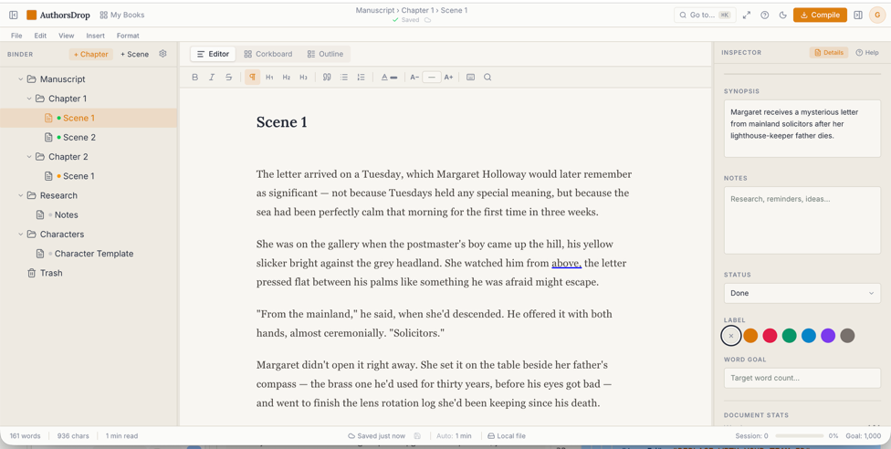Screen dimensions: 891x449
Task: Toggle italic formatting
Action: pyautogui.click(x=212, y=78)
